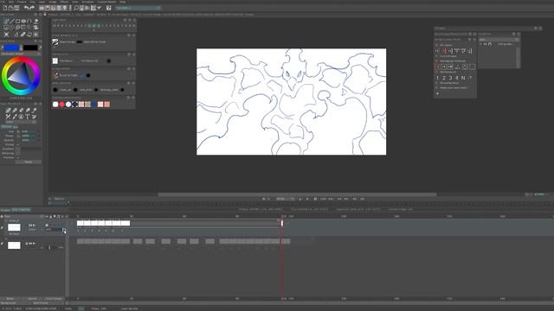Select the rectangle shape tool
This screenshot has height=311, width=554.
point(17,21)
